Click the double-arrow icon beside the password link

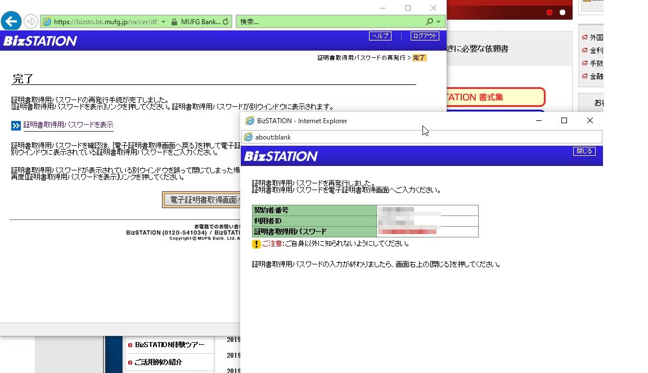pyautogui.click(x=16, y=125)
